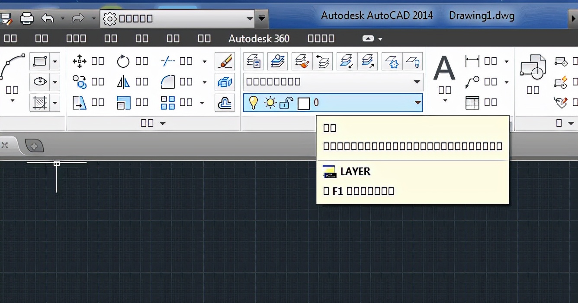Click the Redo arrow
Viewport: 578px width, 303px height.
(x=78, y=19)
